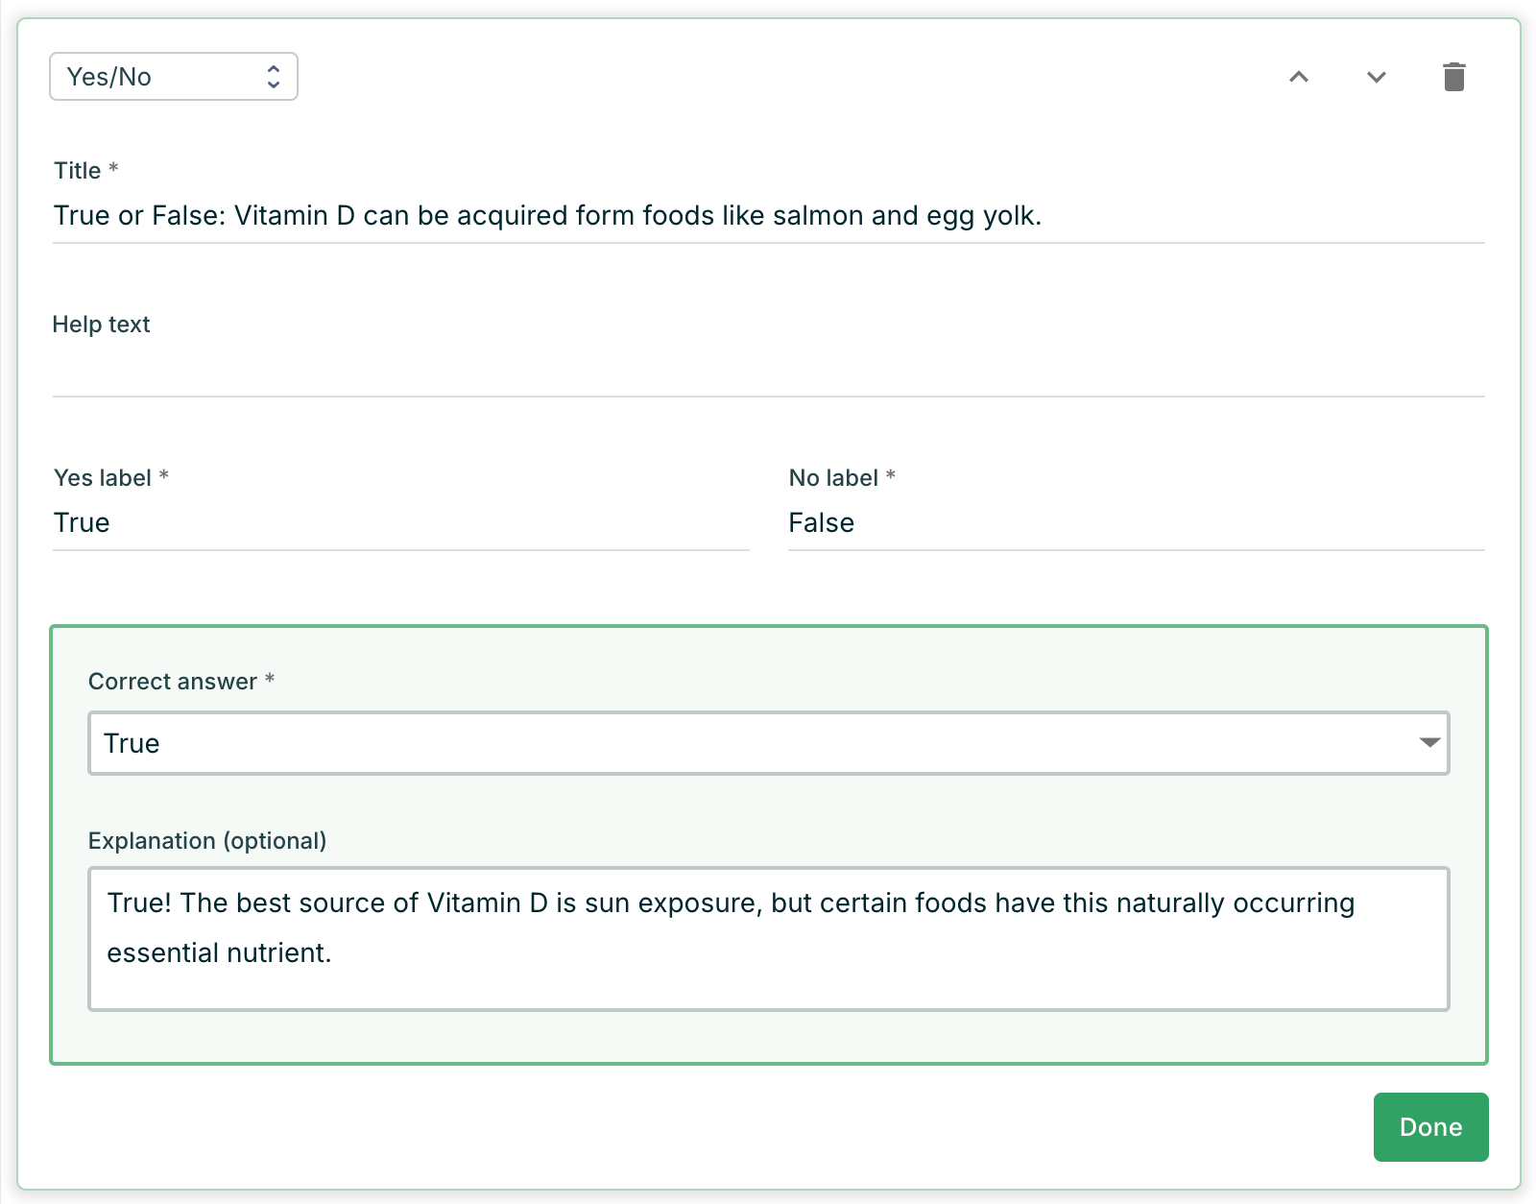Click the "Correct answer *" label
The image size is (1536, 1204).
(181, 682)
